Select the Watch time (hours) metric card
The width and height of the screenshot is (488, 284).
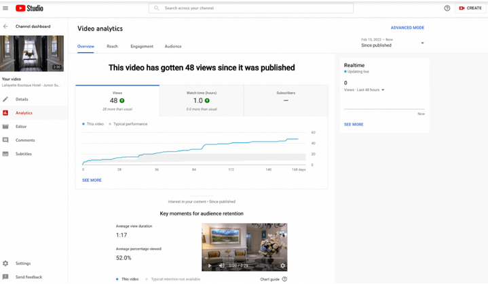(202, 101)
